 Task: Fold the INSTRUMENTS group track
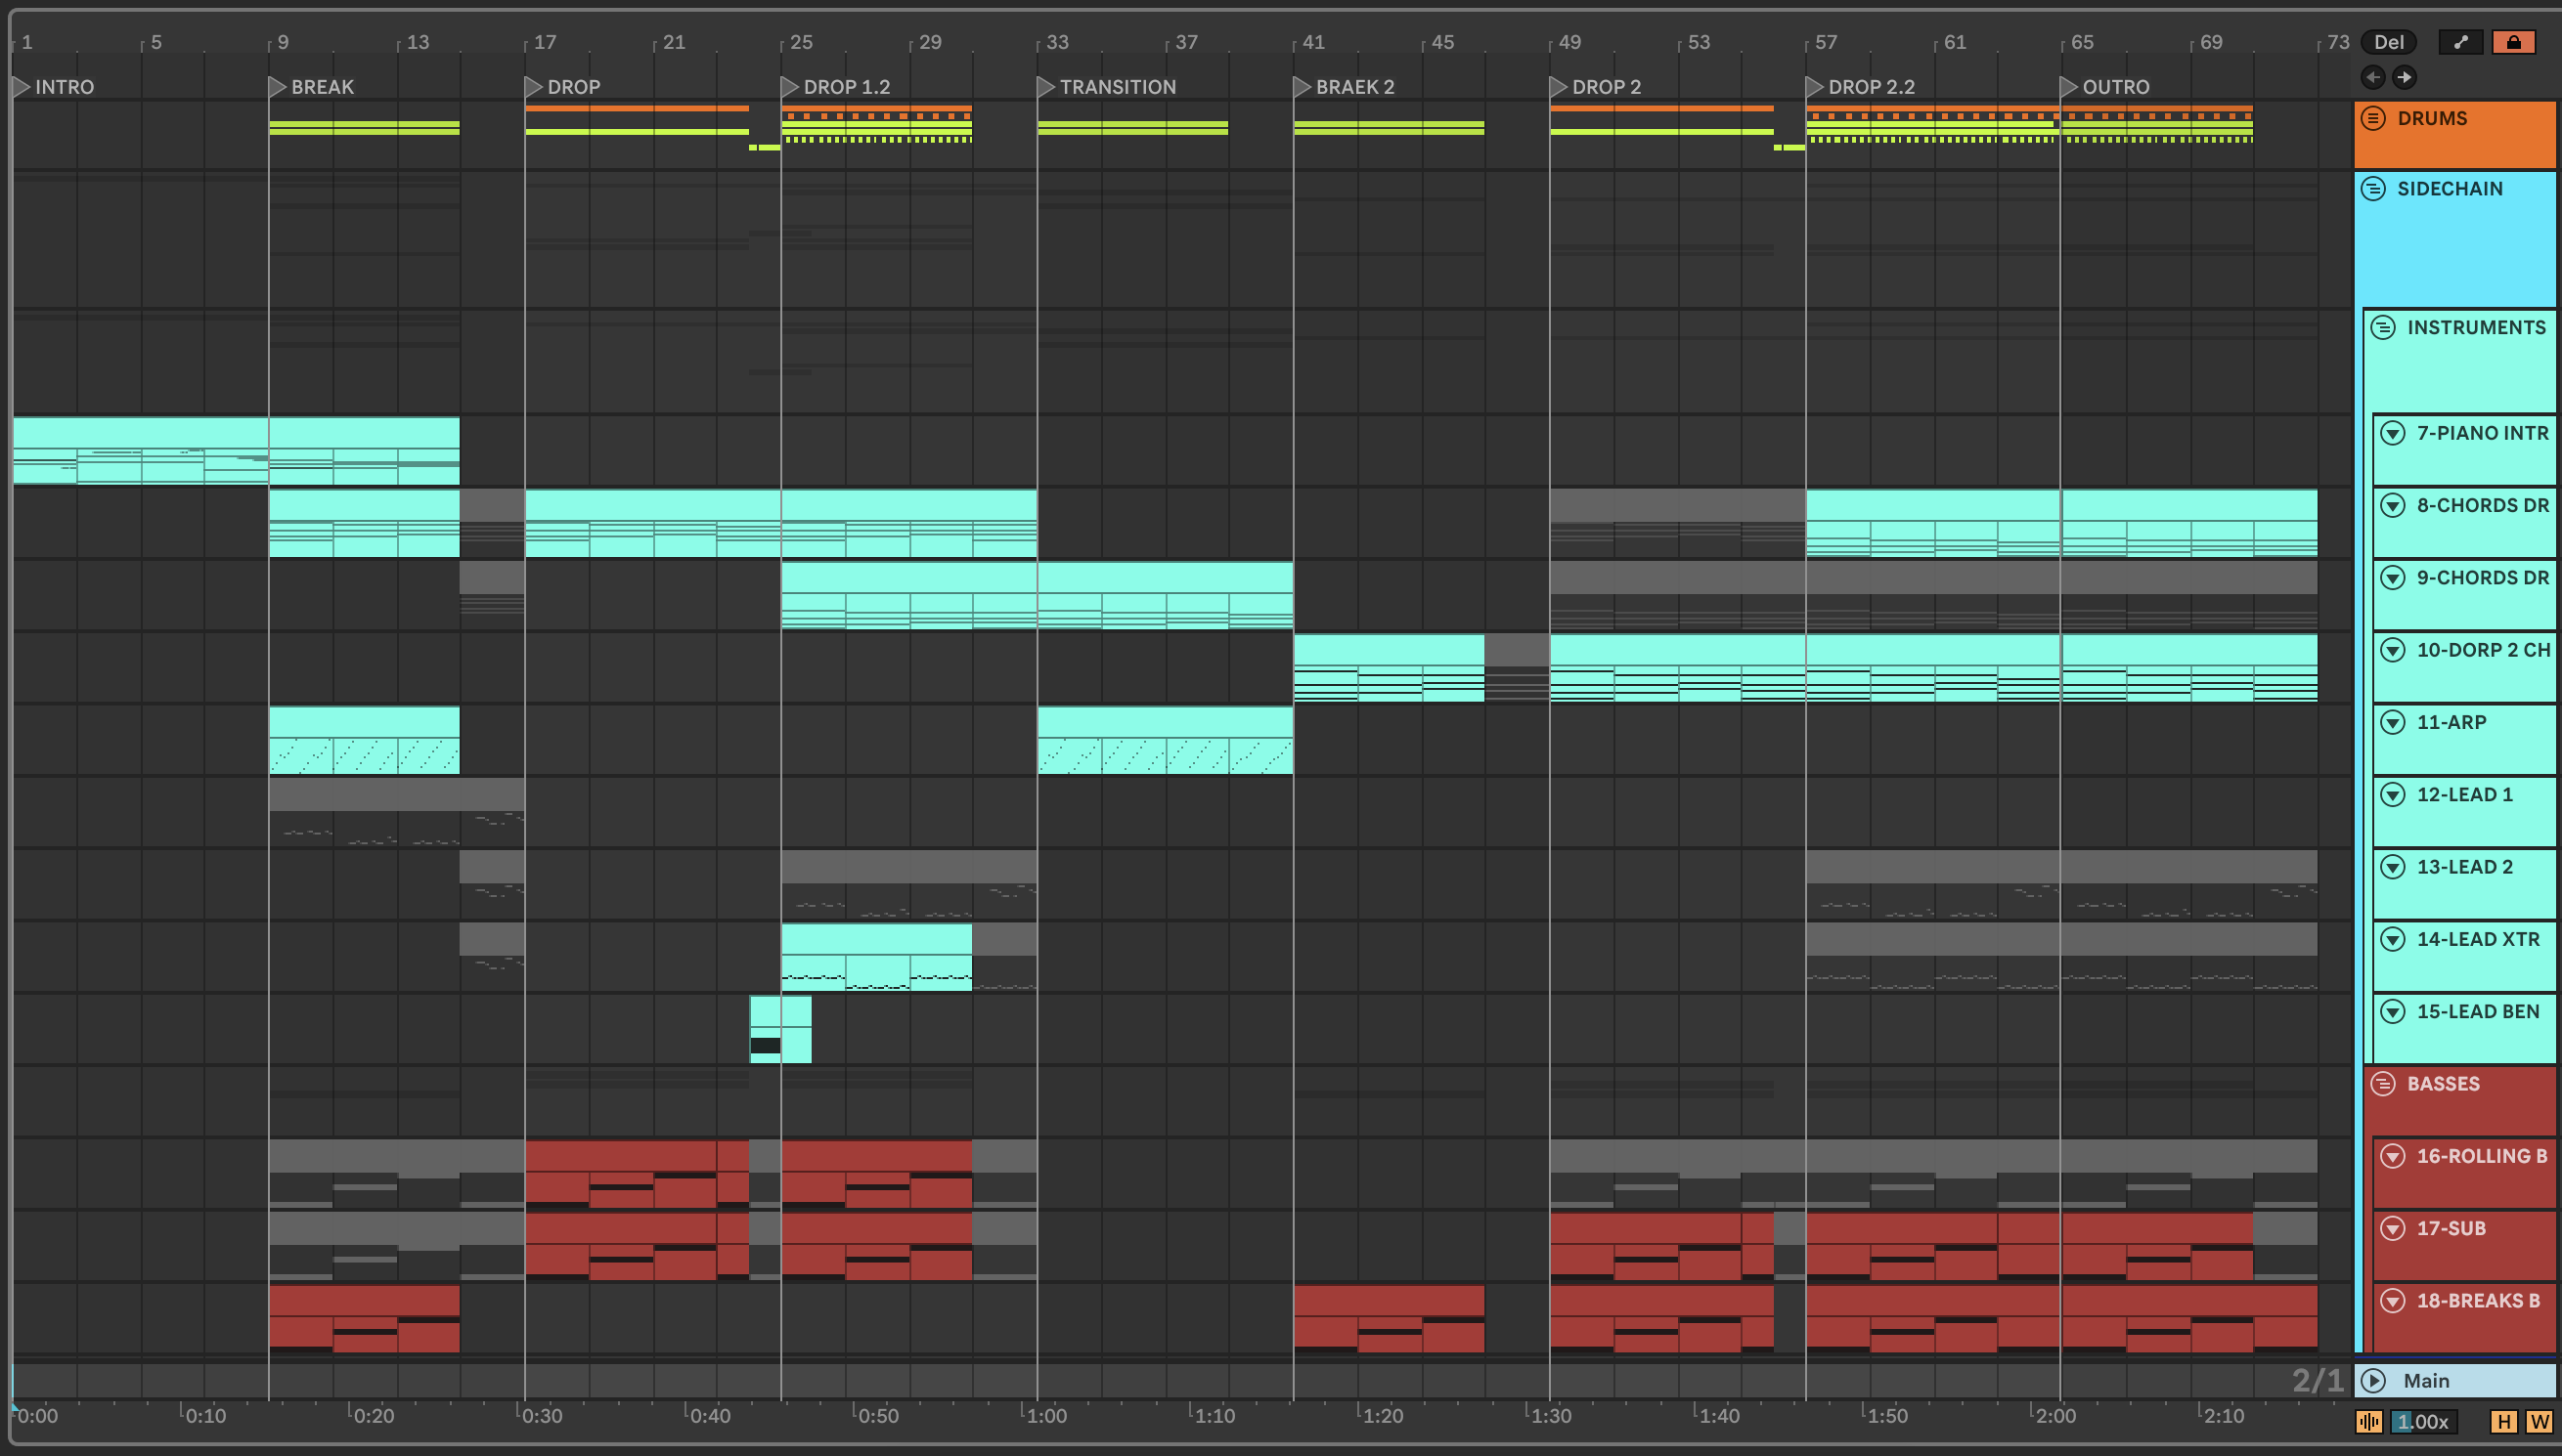(2383, 328)
